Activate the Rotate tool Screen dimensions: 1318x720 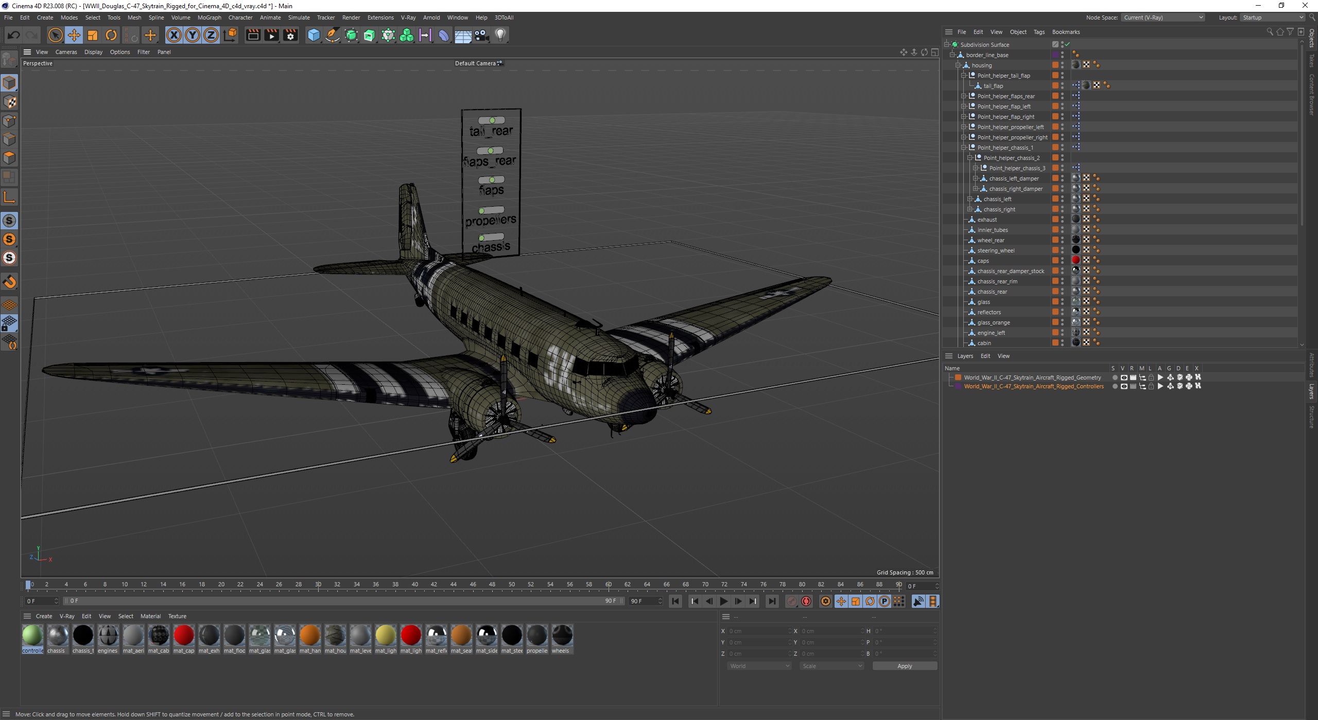coord(111,35)
